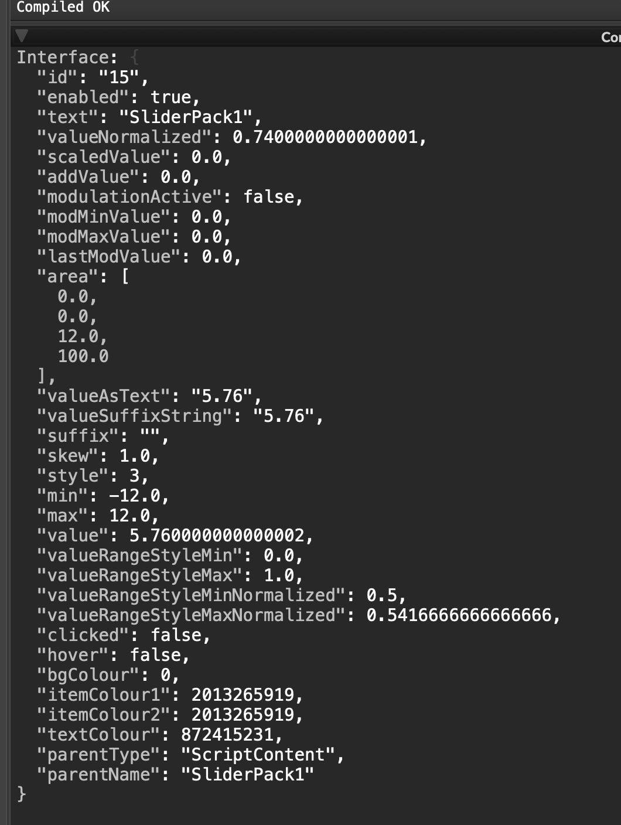Click the "textColour": 872415231 line
Viewport: 621px width, 825px height.
pyautogui.click(x=159, y=735)
